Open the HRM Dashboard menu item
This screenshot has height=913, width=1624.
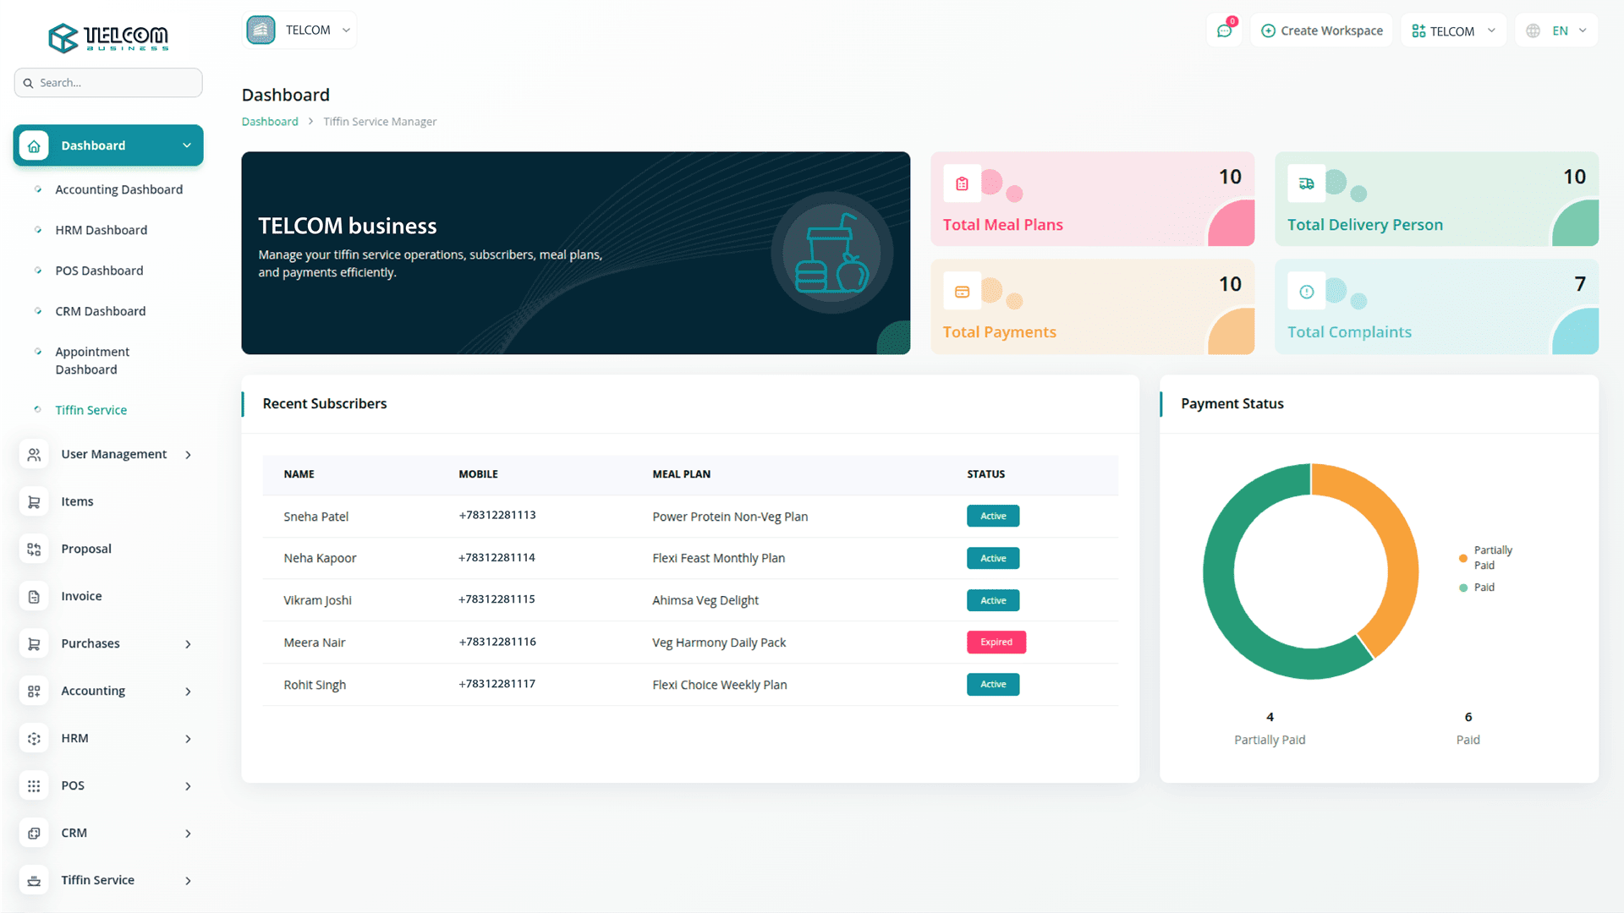point(101,230)
